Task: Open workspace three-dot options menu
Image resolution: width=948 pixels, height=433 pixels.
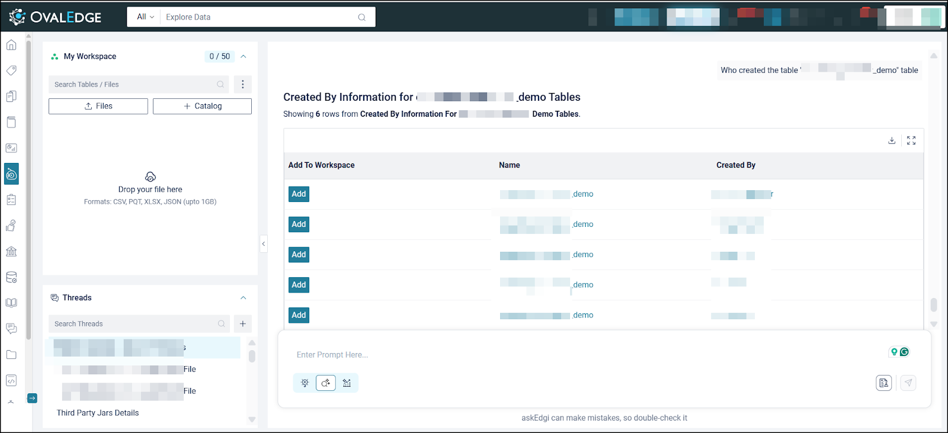Action: click(x=242, y=84)
